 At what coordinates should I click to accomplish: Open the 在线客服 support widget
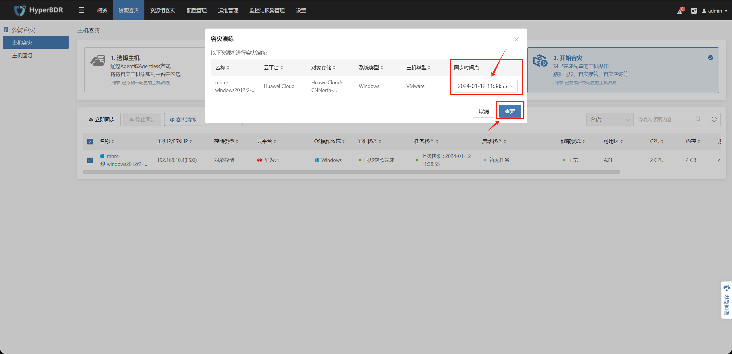coord(727,300)
